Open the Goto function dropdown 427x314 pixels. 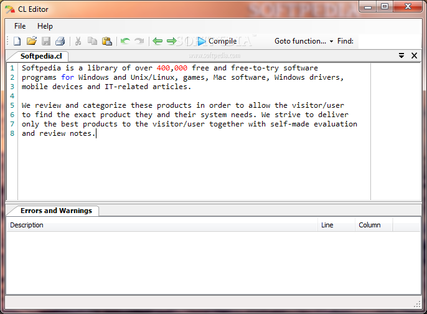[304, 41]
